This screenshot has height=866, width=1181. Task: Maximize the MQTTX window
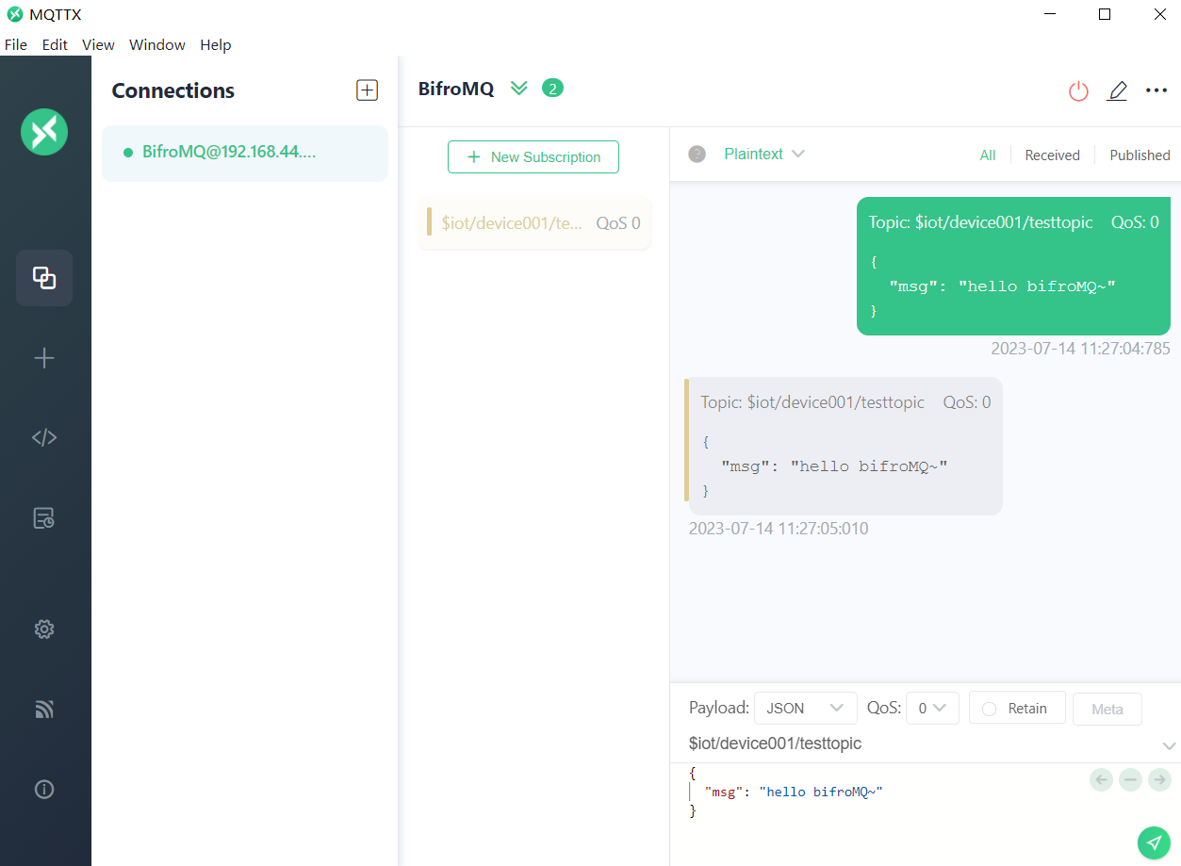[1105, 14]
